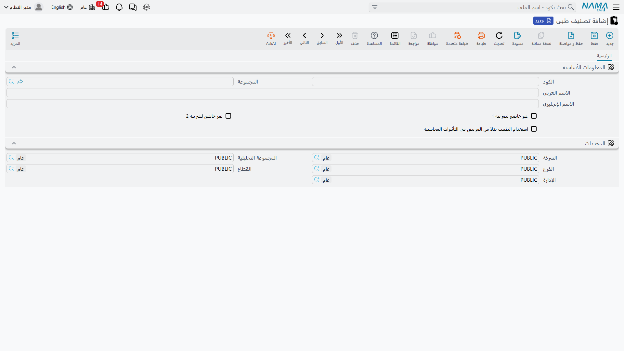Click the Code (الكود) input field
Image resolution: width=624 pixels, height=351 pixels.
point(425,82)
